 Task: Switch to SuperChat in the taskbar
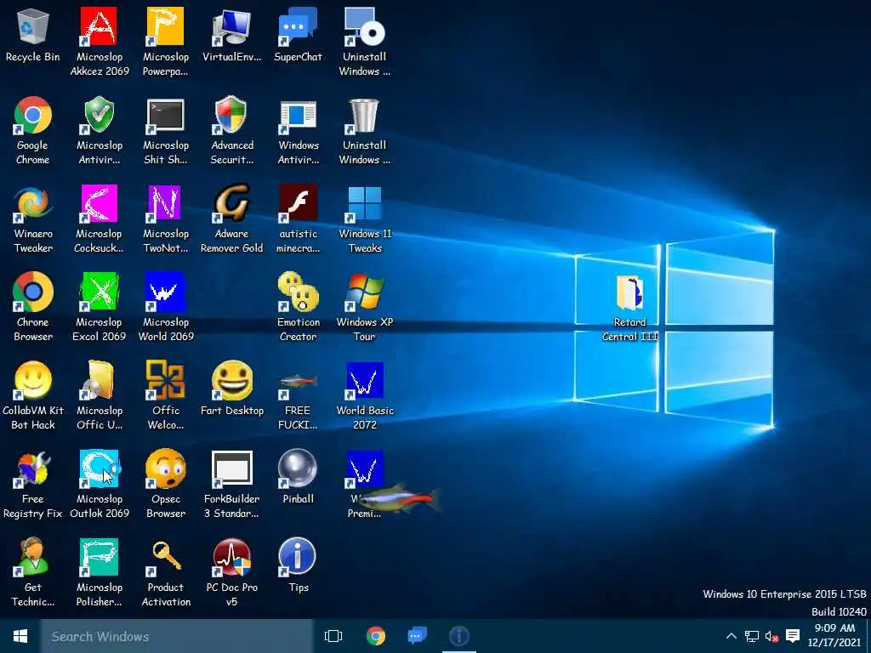pos(417,636)
